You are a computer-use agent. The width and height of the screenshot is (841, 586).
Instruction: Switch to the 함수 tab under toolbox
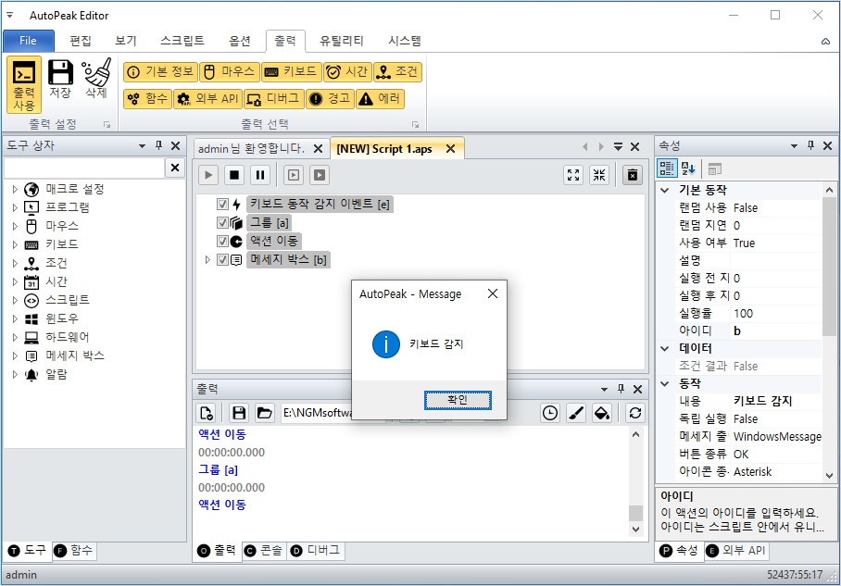74,551
